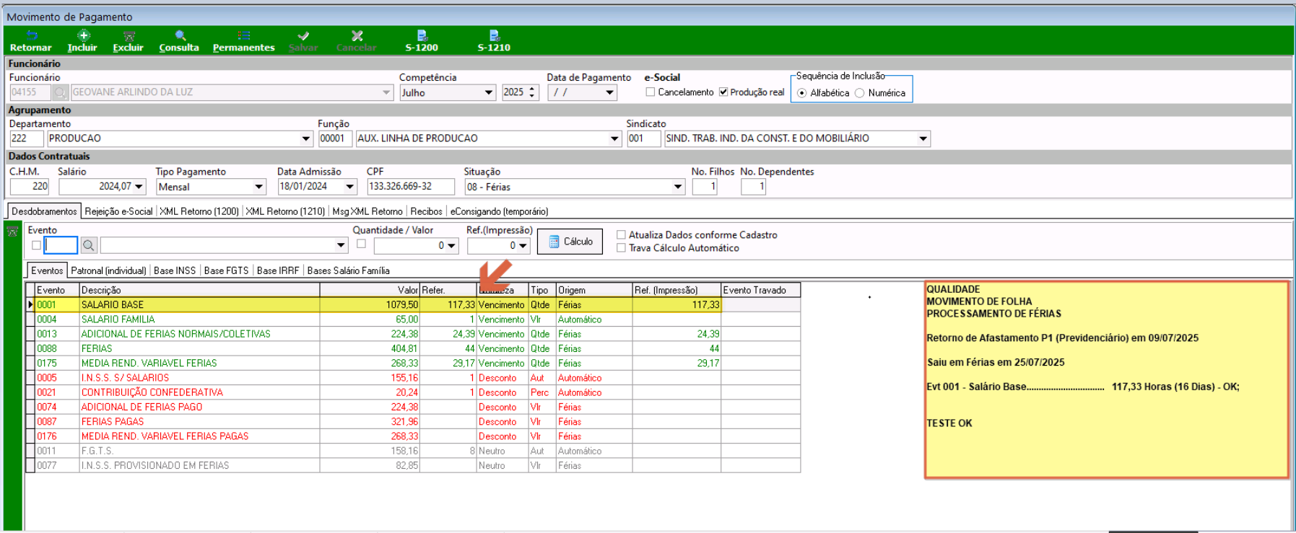The image size is (1296, 533).
Task: Click the Descrição column header
Action: (199, 290)
